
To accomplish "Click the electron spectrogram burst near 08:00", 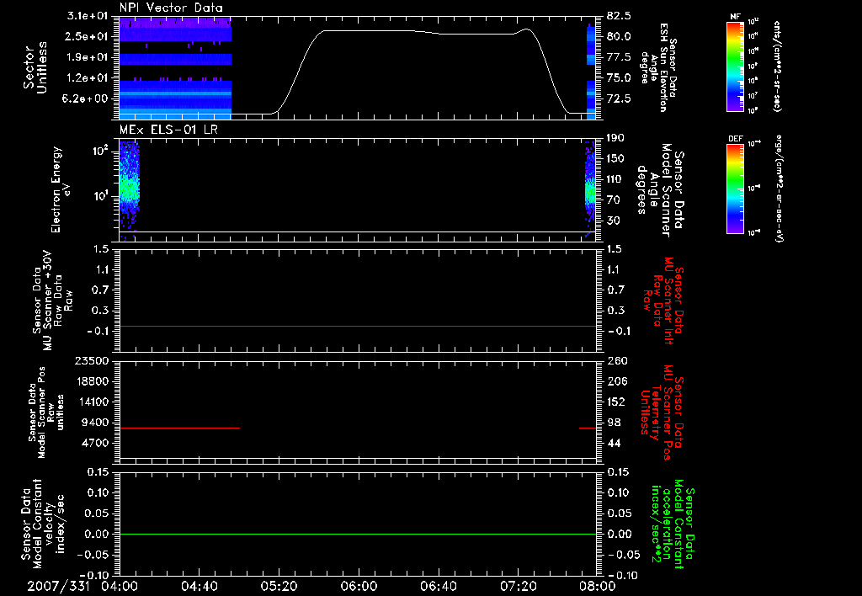I will coord(590,189).
